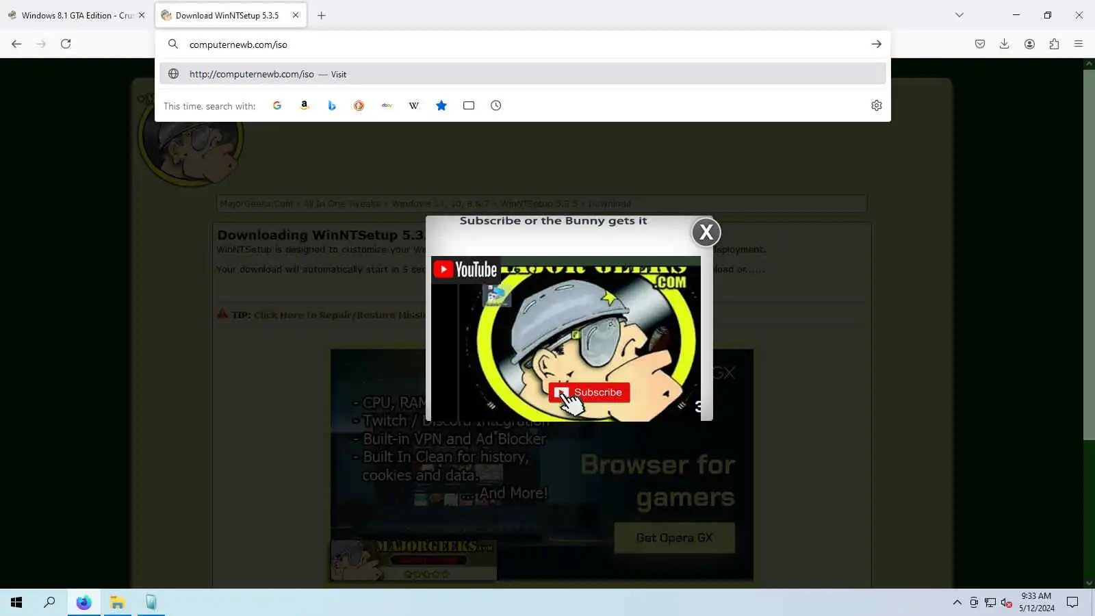This screenshot has width=1095, height=616.
Task: Search this time with DuckDuckGo
Action: (359, 105)
